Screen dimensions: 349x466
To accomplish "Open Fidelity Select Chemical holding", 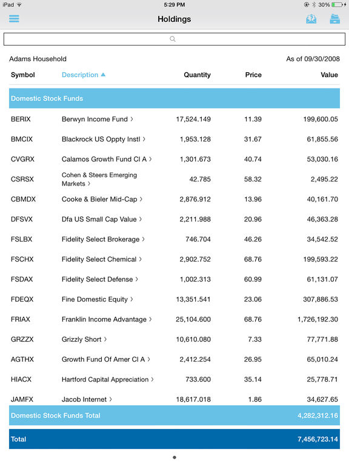I will (x=102, y=259).
